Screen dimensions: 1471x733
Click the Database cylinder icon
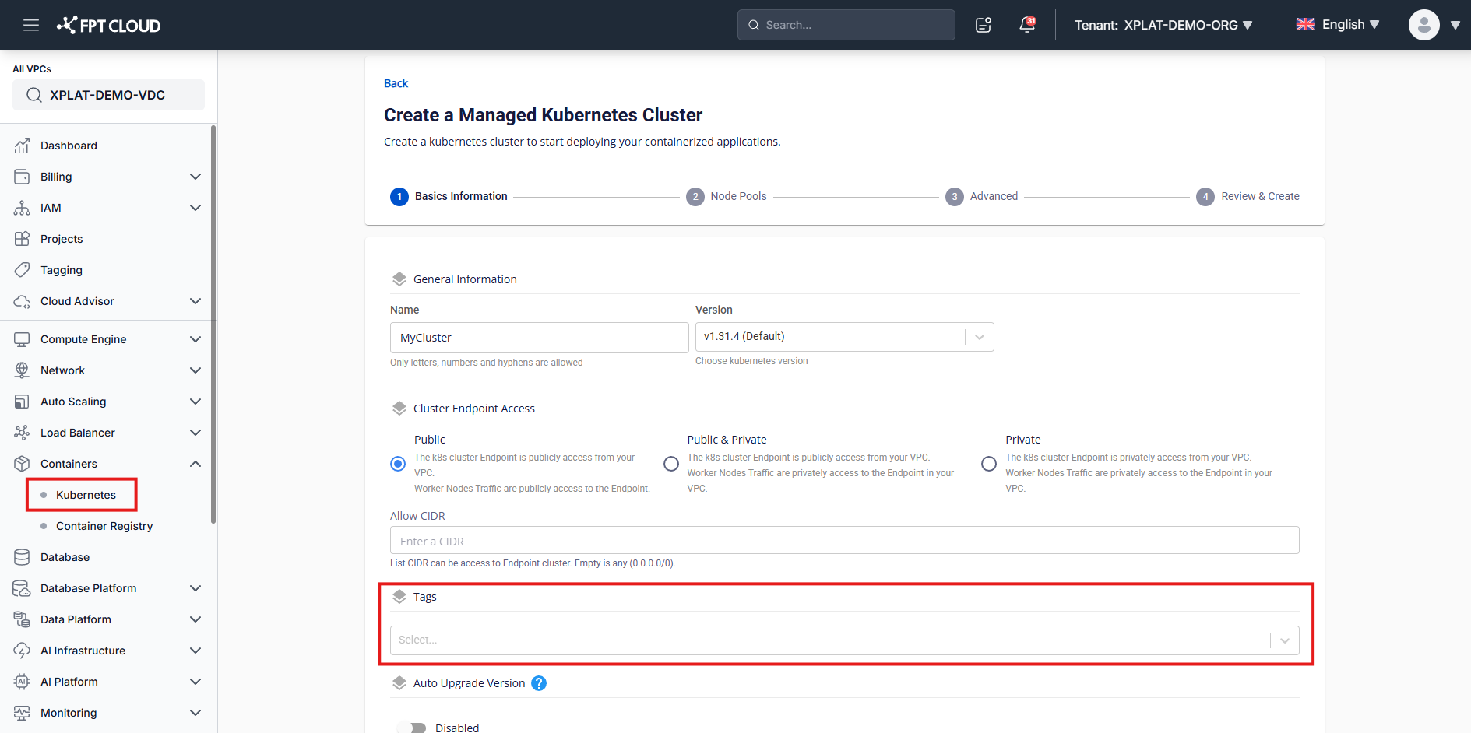pos(22,557)
